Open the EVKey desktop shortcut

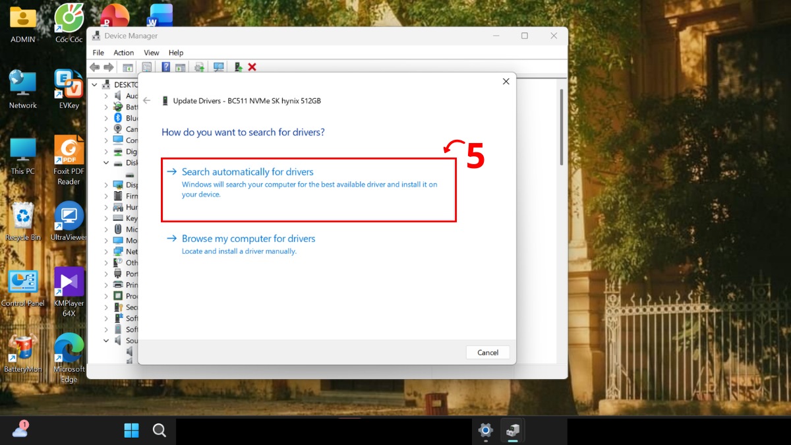point(69,89)
